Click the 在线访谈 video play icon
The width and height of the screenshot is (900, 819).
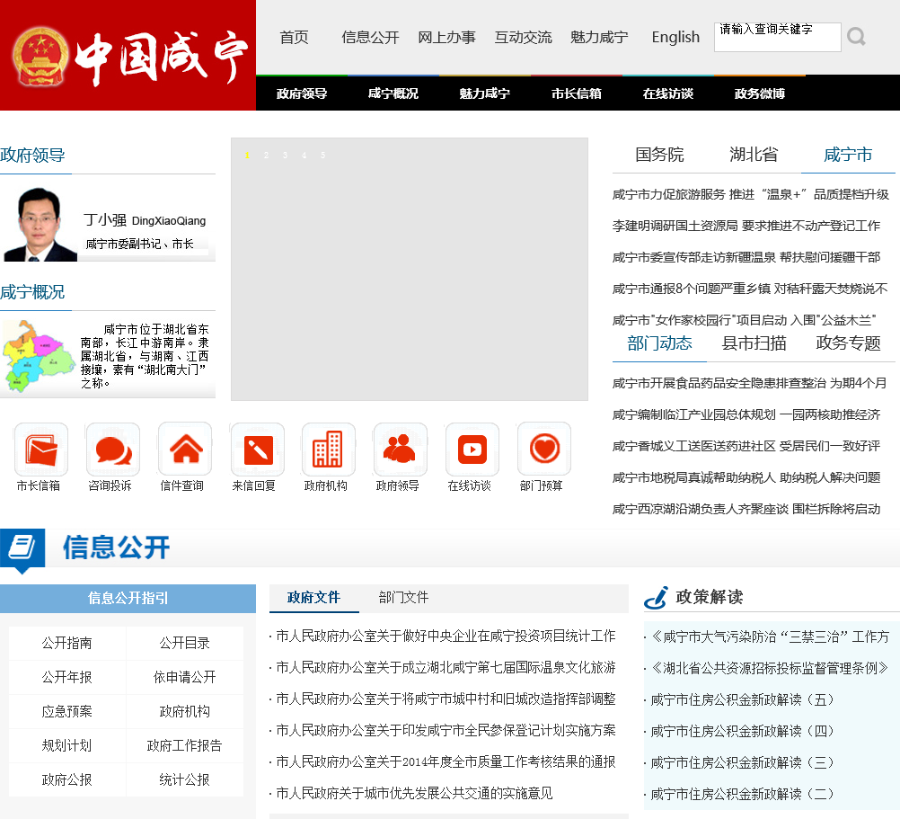click(x=472, y=450)
